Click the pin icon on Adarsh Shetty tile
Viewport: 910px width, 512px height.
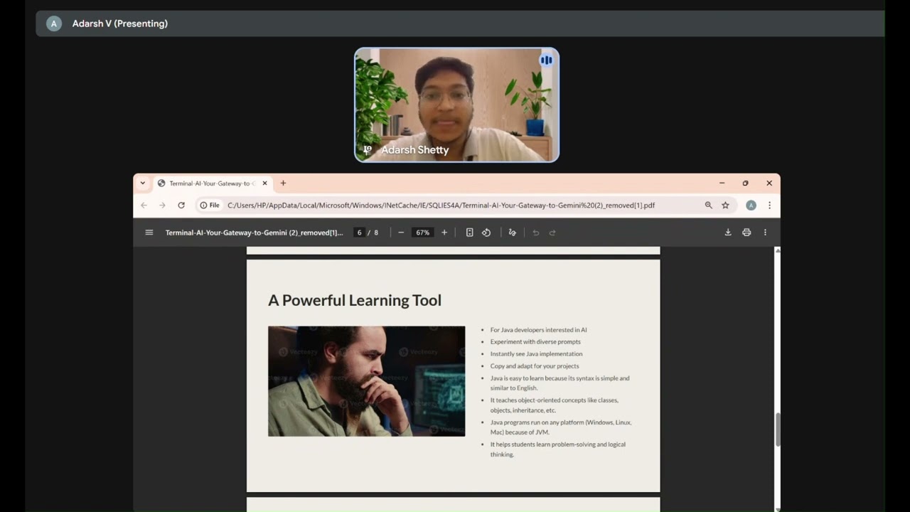367,150
